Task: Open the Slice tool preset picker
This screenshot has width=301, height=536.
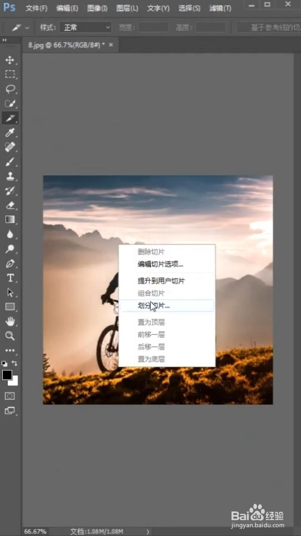Action: (20, 28)
